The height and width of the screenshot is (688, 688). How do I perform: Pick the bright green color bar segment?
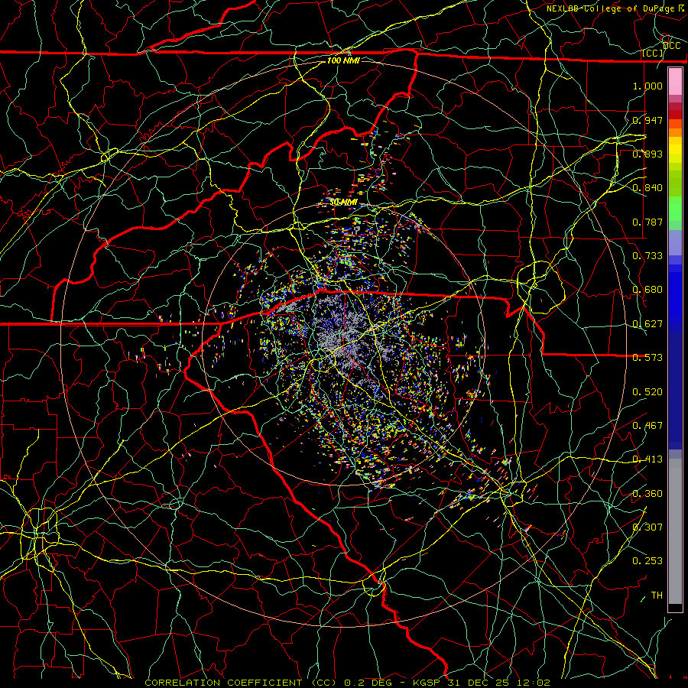pos(675,209)
